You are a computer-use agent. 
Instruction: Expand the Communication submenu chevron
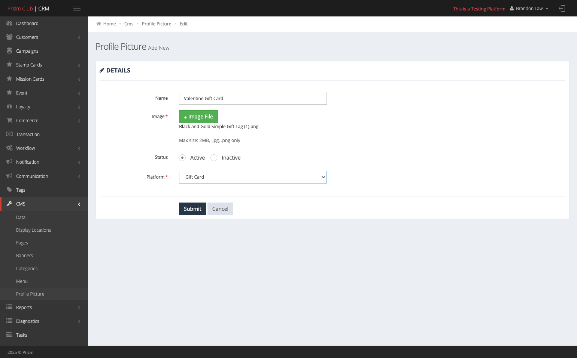(x=79, y=176)
